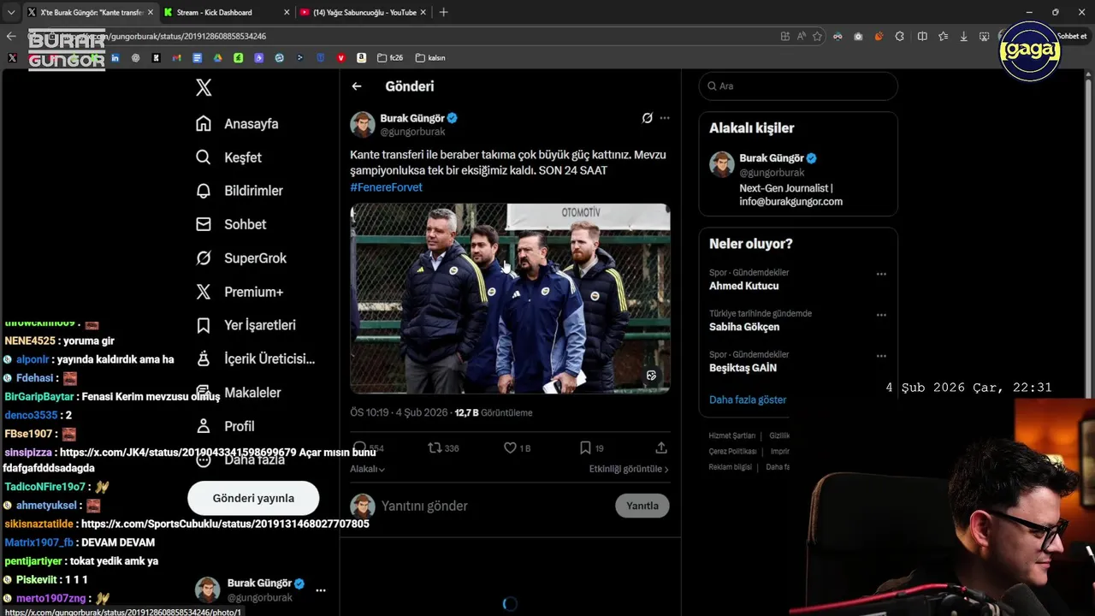1095x616 pixels.
Task: Open SuperGrok from the sidebar
Action: [241, 258]
